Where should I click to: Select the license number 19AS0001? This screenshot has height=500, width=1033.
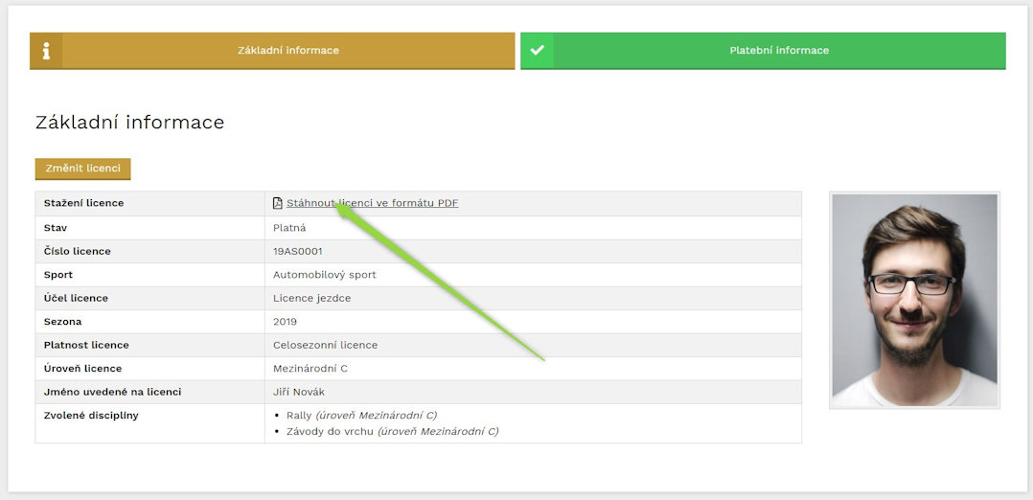[298, 251]
